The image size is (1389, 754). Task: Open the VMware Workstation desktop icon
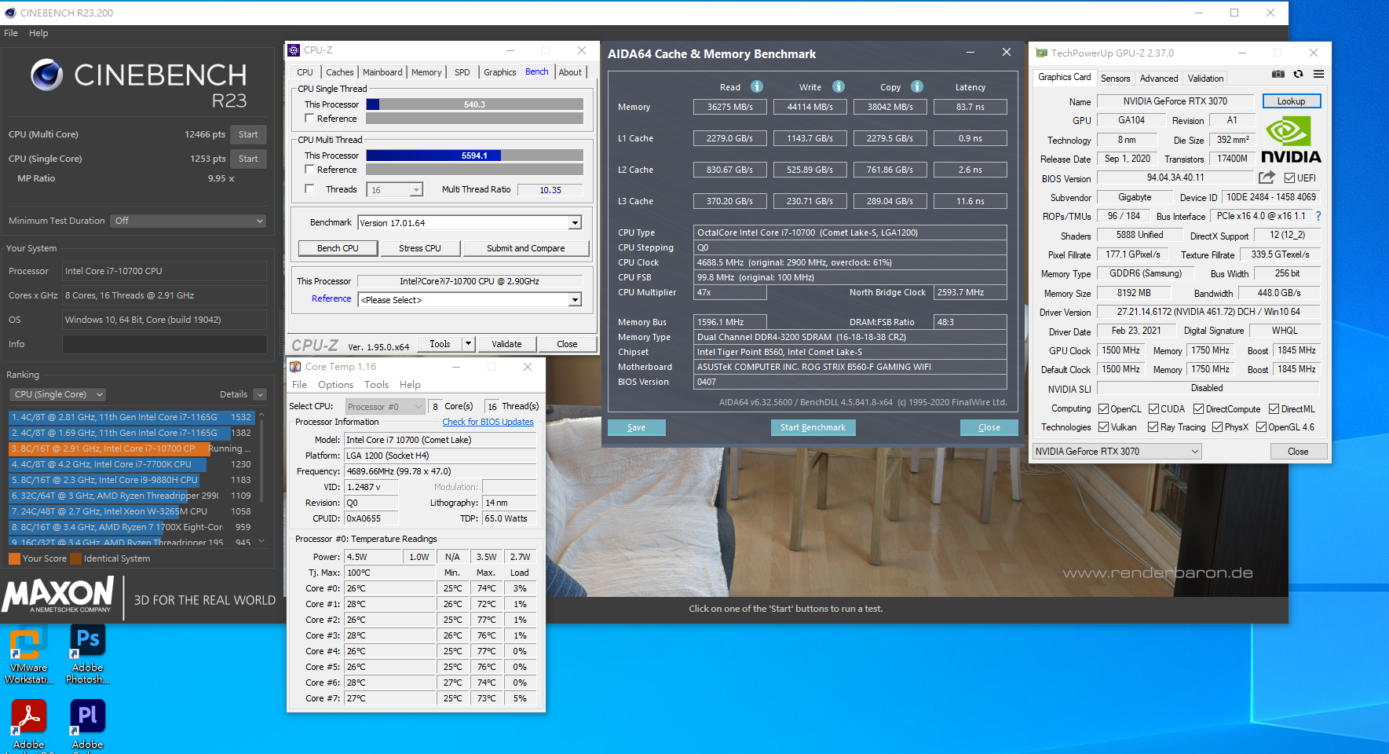coord(28,654)
